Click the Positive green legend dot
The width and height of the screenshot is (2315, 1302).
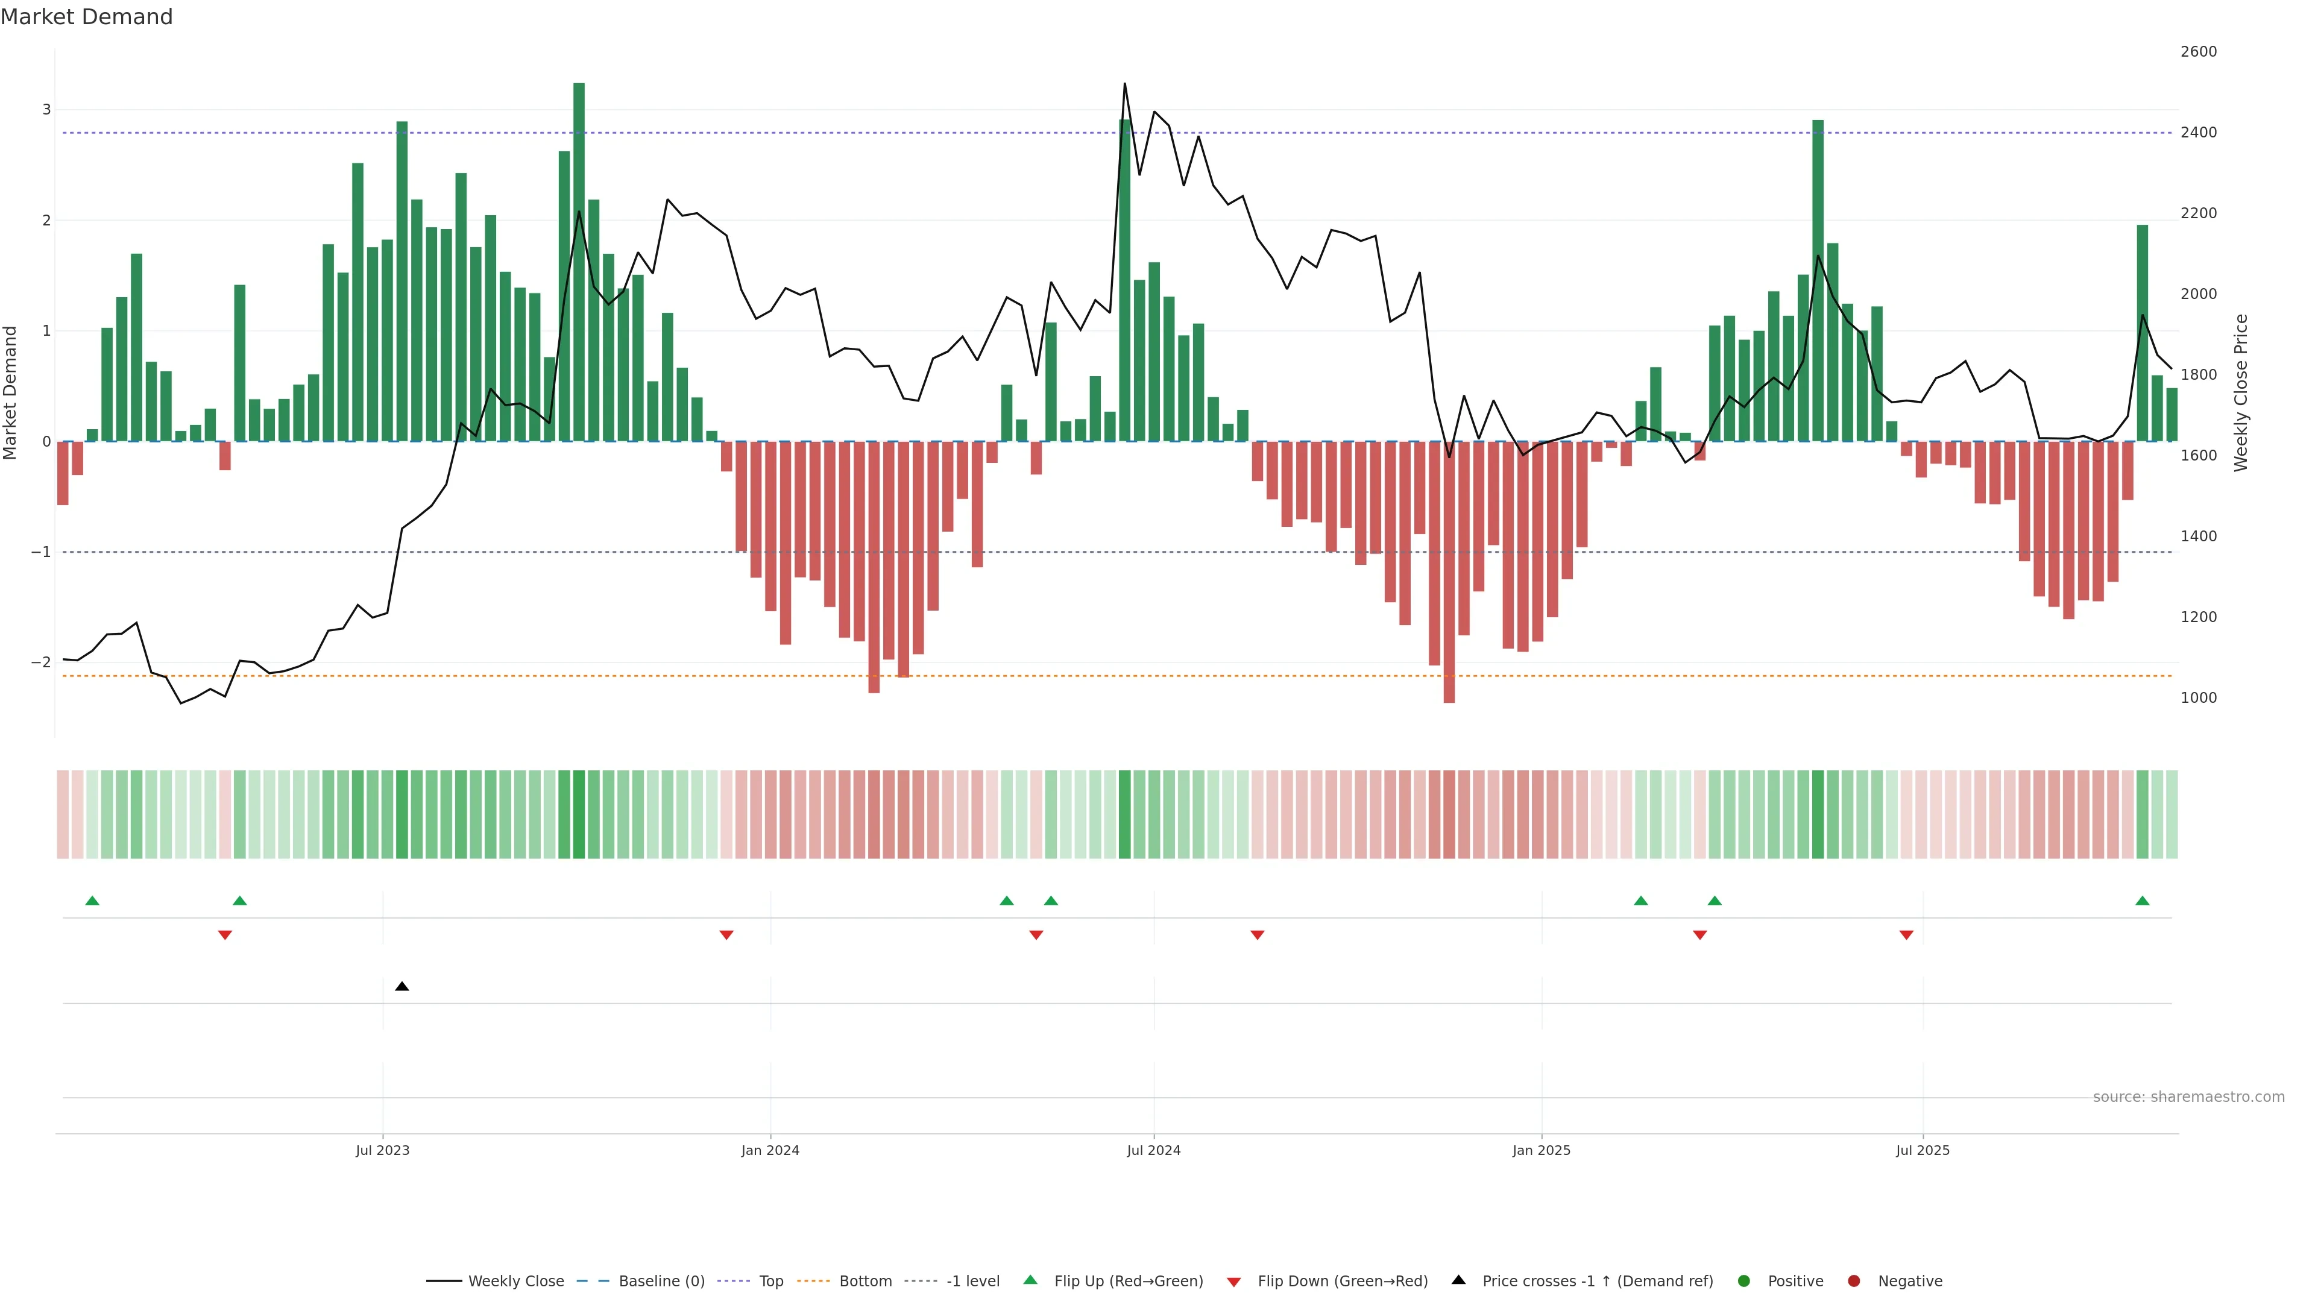point(1744,1280)
